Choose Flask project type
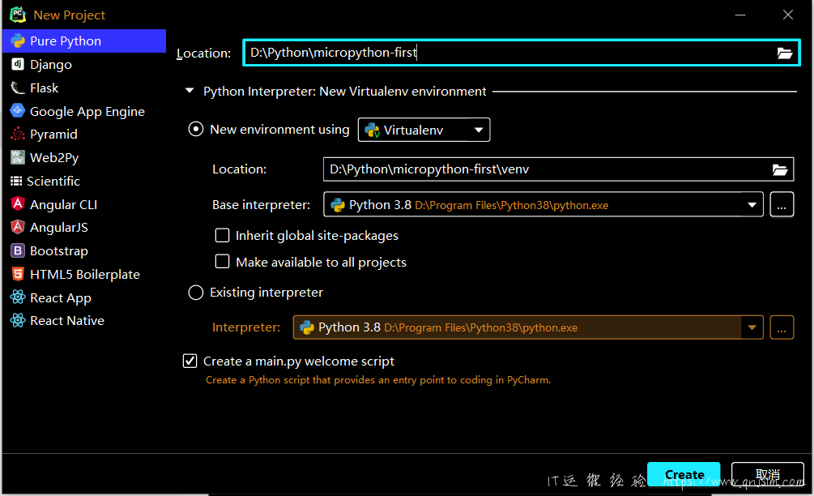The height and width of the screenshot is (496, 814). (84, 88)
